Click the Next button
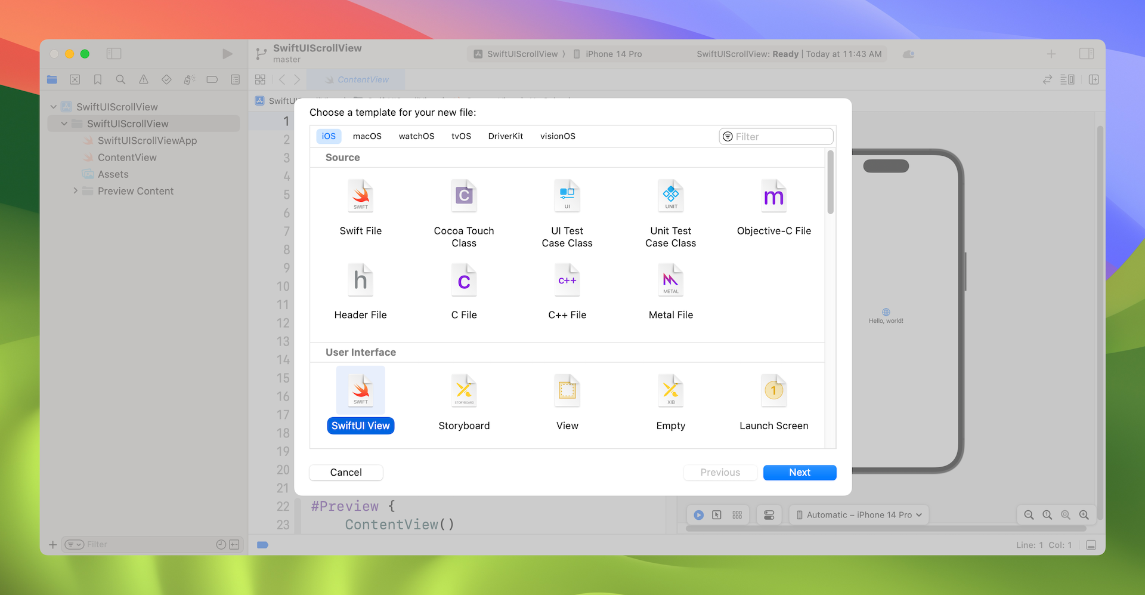This screenshot has width=1145, height=595. click(x=800, y=472)
